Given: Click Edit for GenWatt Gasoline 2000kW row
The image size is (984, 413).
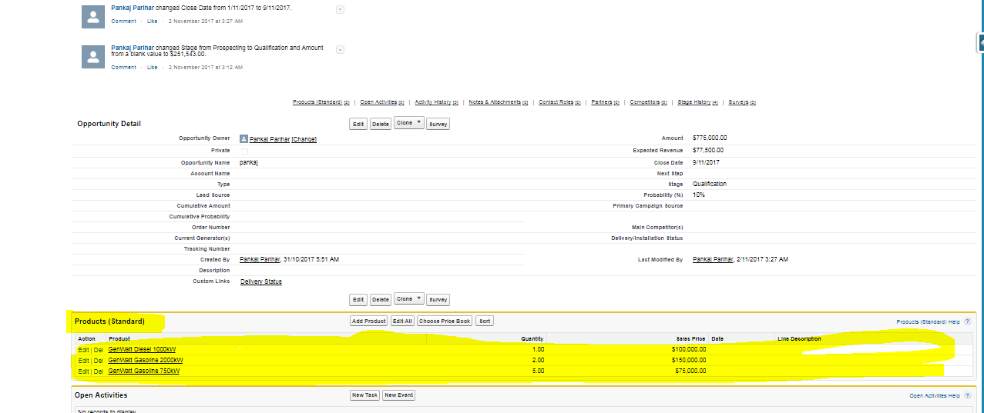Looking at the screenshot, I should 83,360.
